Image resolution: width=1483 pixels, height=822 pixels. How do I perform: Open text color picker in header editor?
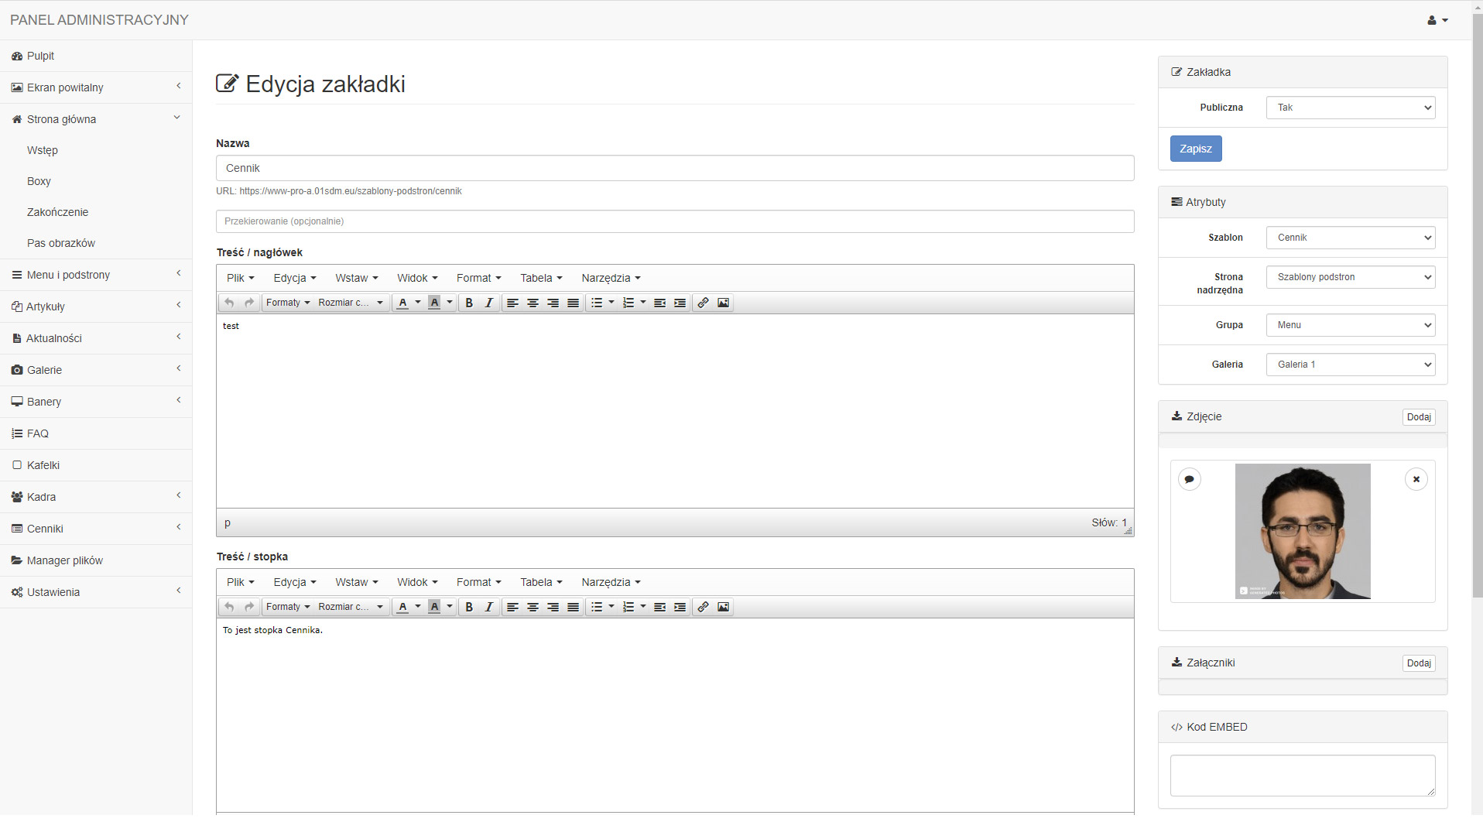pos(418,303)
